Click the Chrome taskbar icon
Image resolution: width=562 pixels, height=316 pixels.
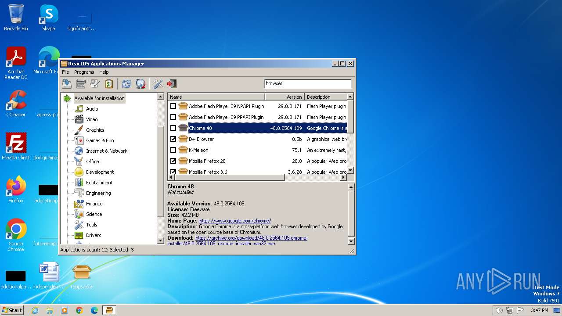click(79, 310)
